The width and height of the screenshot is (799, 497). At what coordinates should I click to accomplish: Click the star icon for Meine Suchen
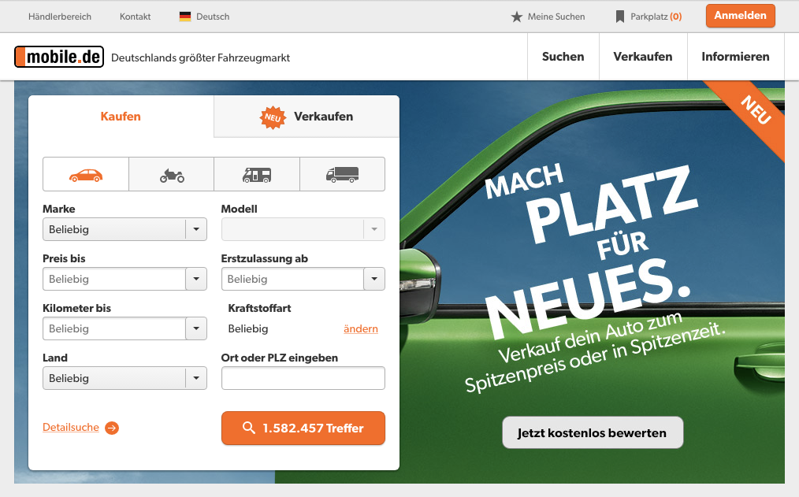click(517, 17)
